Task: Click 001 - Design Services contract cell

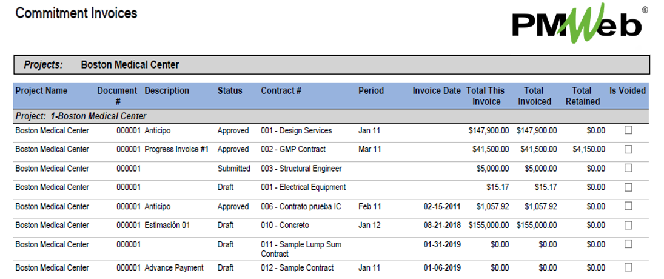Action: pos(297,130)
